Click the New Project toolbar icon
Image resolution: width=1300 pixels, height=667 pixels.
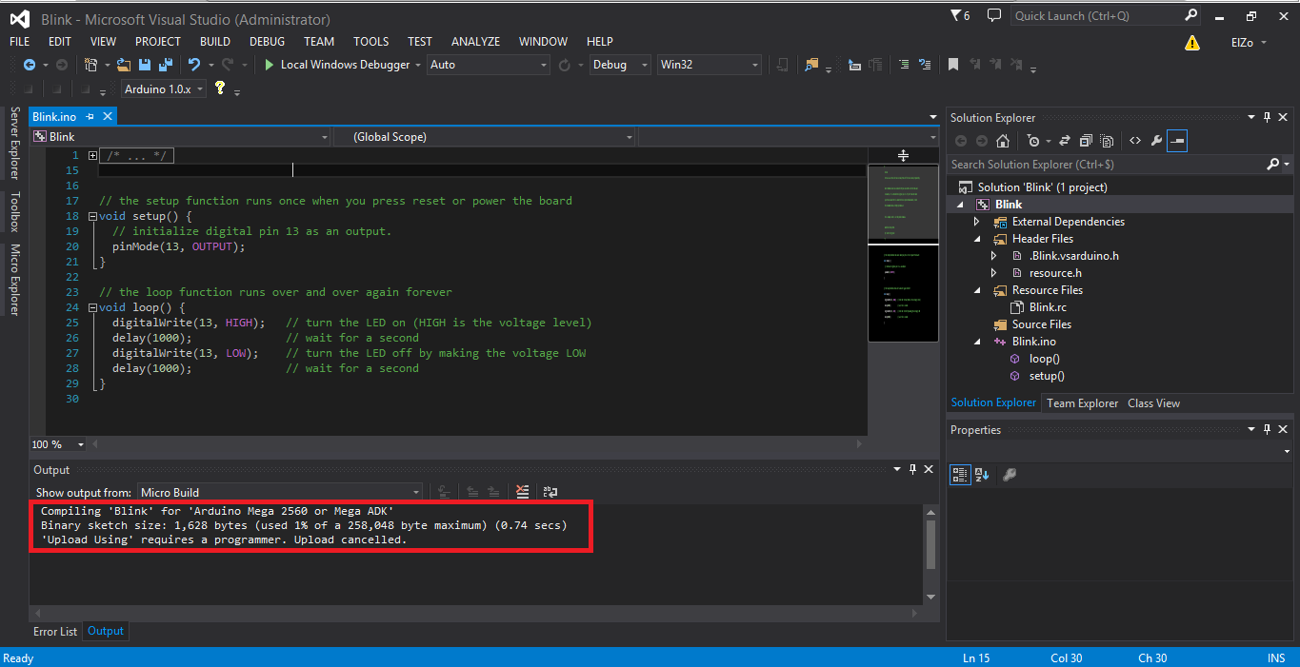point(90,65)
